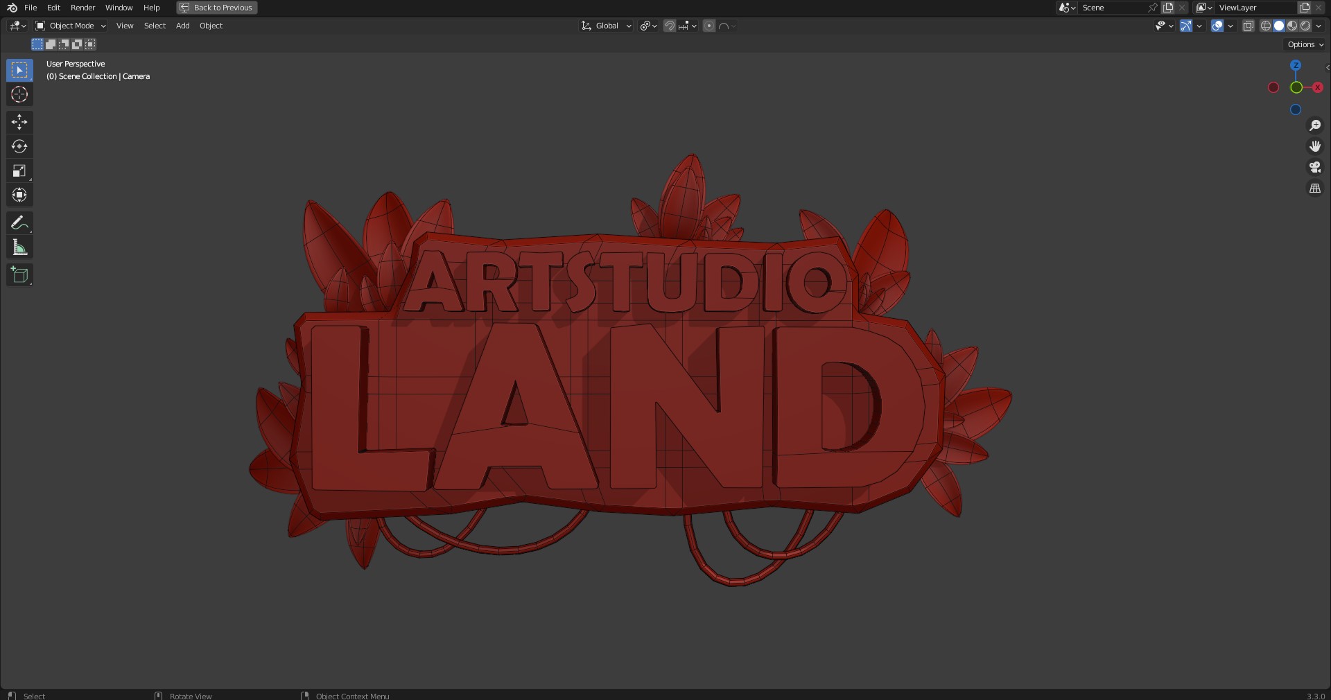This screenshot has height=700, width=1331.
Task: Switch shading to Wireframe mode
Action: [x=1265, y=26]
